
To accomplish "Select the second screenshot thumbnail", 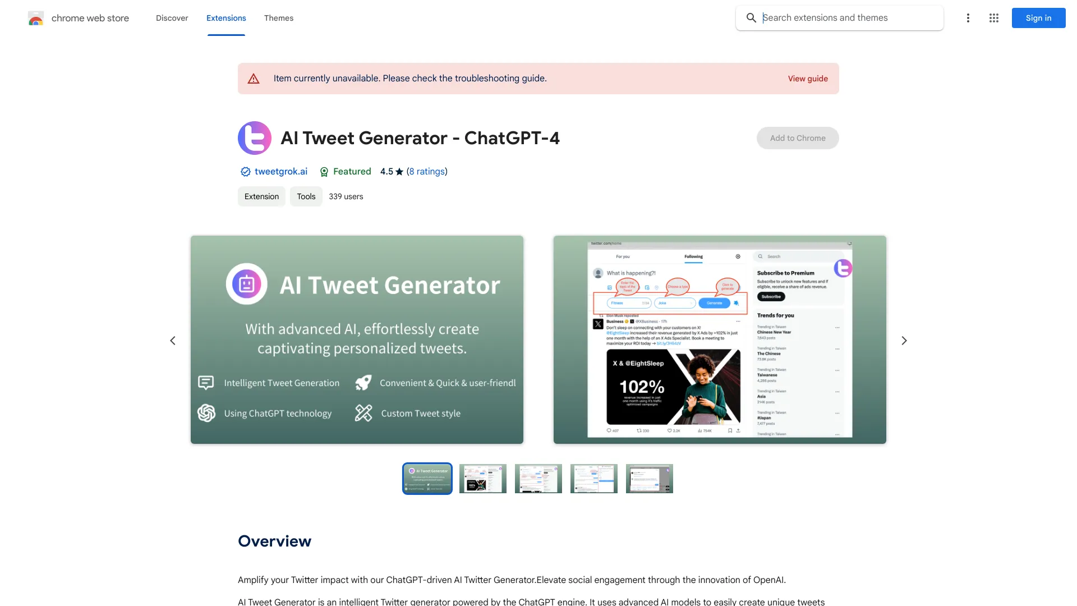I will click(482, 478).
